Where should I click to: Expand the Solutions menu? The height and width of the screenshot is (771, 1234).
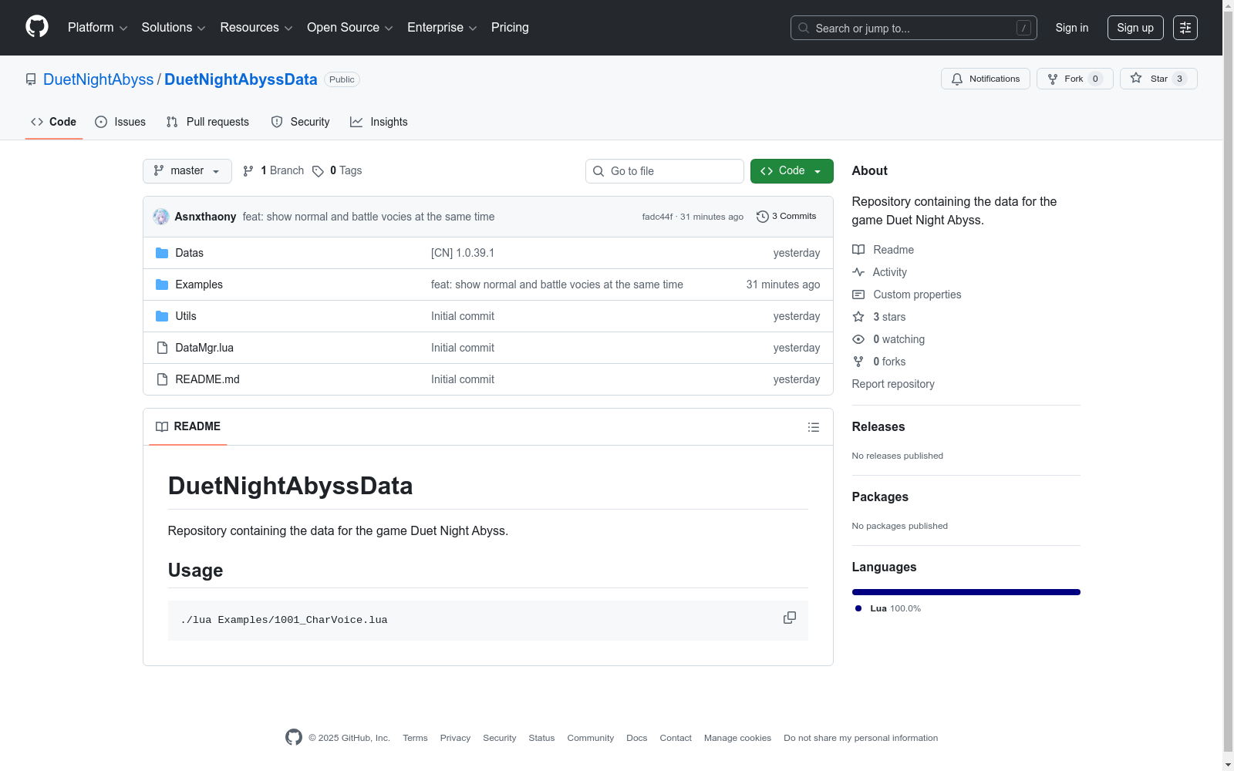coord(174,28)
